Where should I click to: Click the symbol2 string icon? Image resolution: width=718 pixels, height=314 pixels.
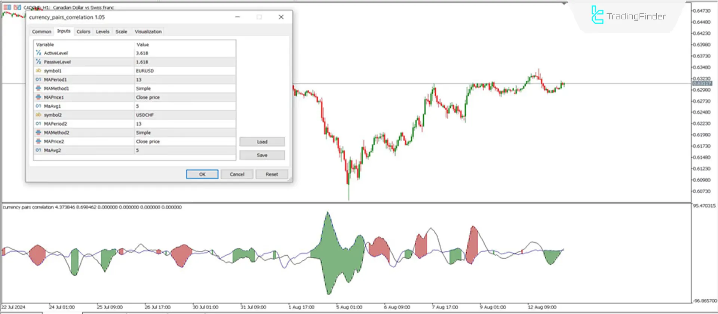tap(38, 115)
